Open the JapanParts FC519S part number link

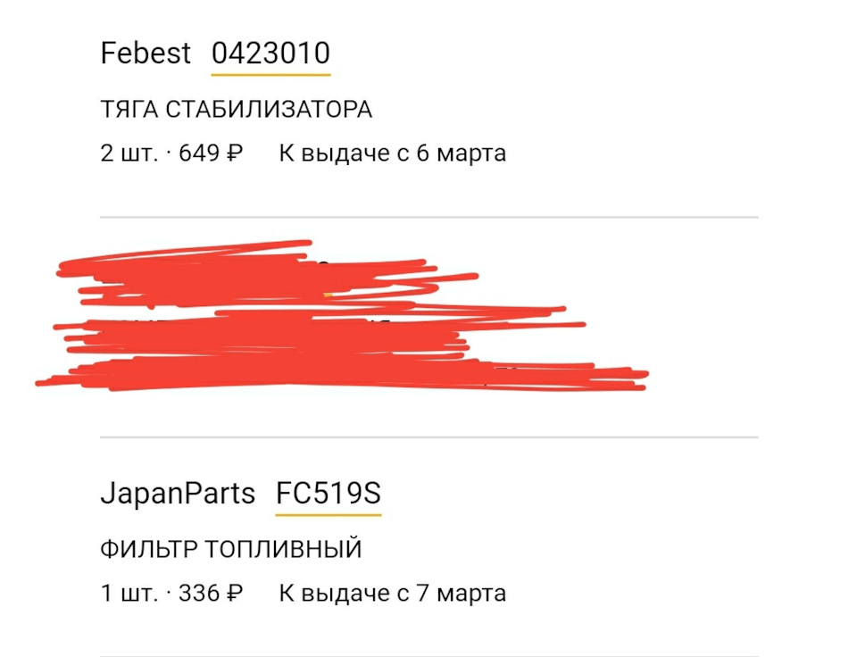(328, 495)
